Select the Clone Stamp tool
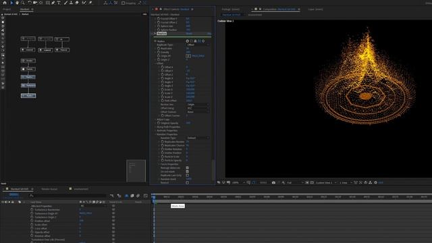432x243 pixels. [71, 3]
